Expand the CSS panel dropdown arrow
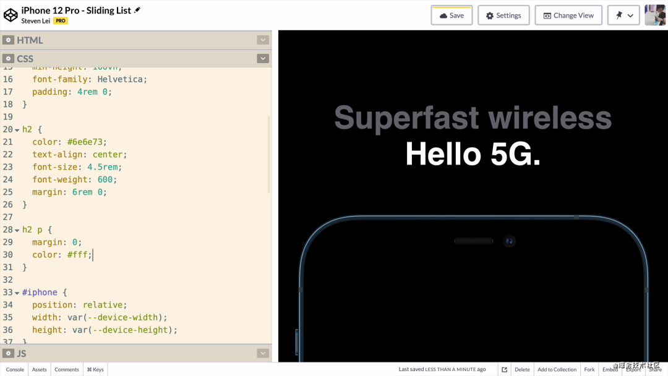The height and width of the screenshot is (376, 668). click(263, 58)
